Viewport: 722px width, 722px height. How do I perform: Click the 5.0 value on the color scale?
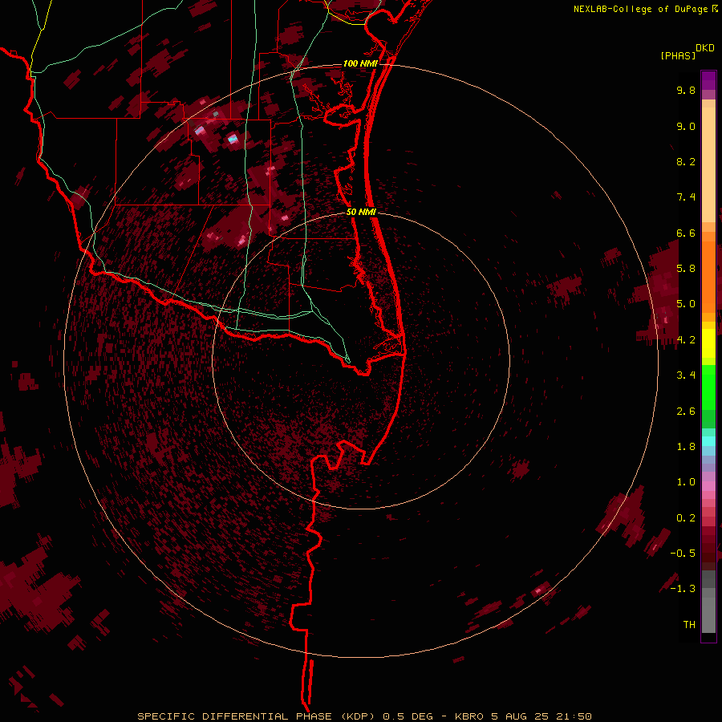pyautogui.click(x=686, y=304)
